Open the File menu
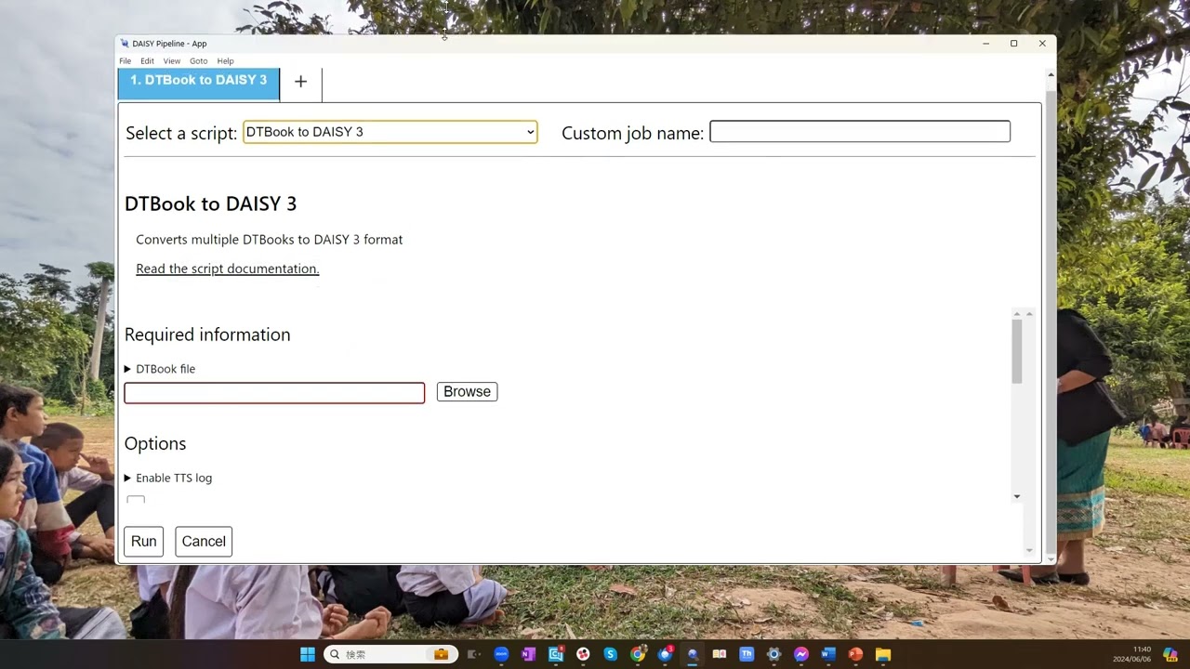1190x669 pixels. pos(125,61)
